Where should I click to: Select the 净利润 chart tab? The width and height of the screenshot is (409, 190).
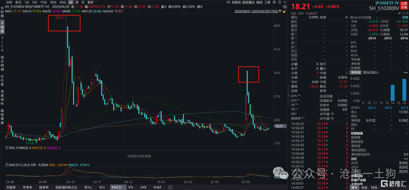pos(355,72)
